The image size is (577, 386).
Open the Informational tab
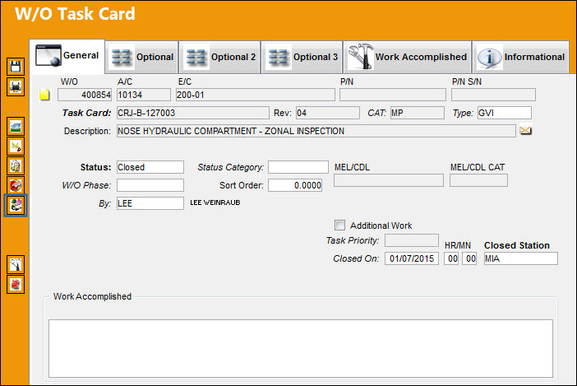(521, 57)
